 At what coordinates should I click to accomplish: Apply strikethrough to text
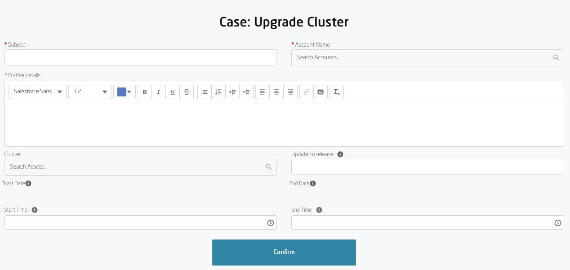[x=187, y=92]
